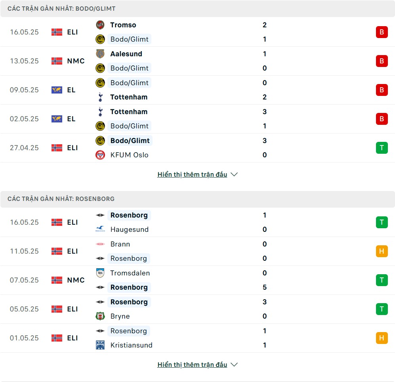
Task: Select the Tottenham team name in 02.05.25 match
Action: point(129,112)
